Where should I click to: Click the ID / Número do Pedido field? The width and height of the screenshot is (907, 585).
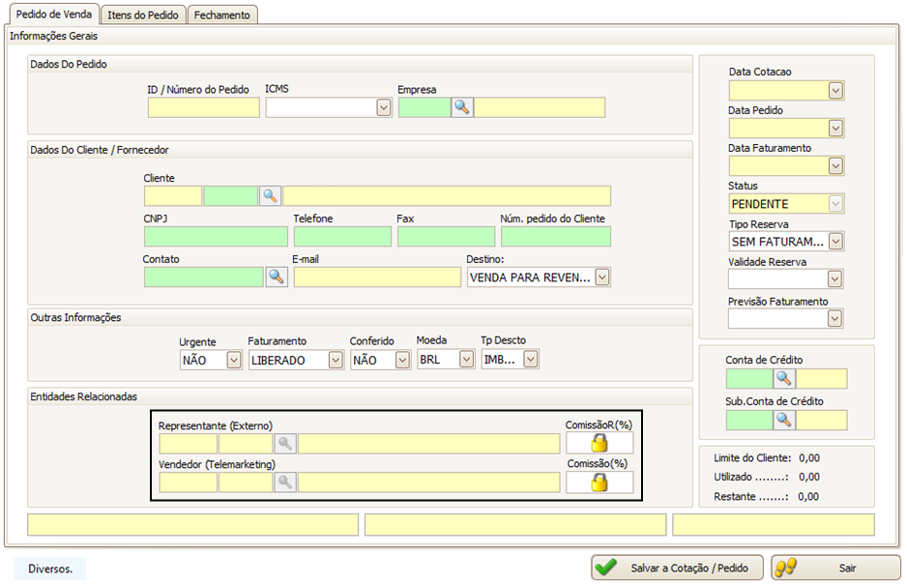[x=203, y=108]
